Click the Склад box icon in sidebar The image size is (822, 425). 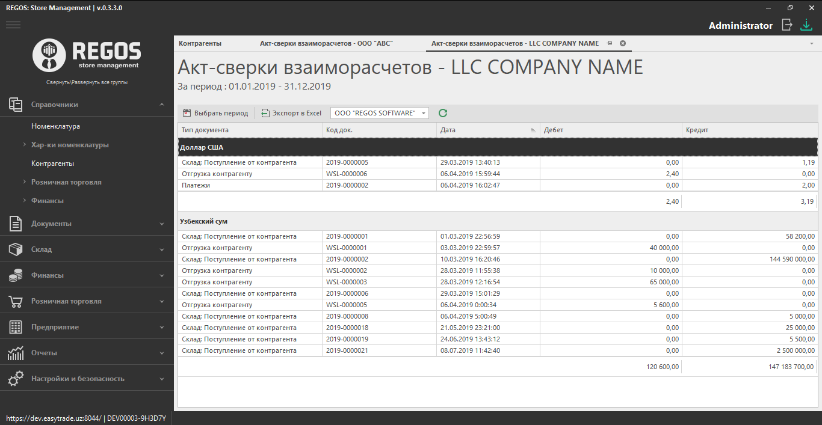(16, 249)
